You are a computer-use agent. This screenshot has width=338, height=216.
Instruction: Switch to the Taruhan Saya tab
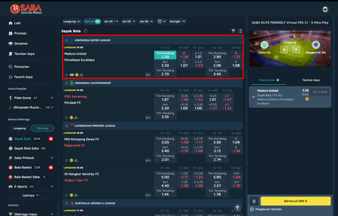coord(311,80)
